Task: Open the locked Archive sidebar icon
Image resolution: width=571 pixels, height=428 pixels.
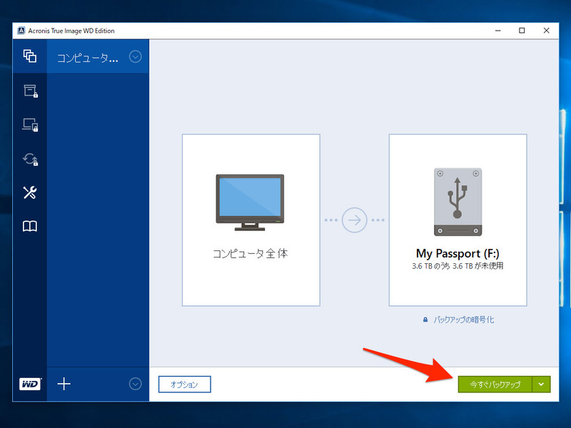Action: coord(31,91)
